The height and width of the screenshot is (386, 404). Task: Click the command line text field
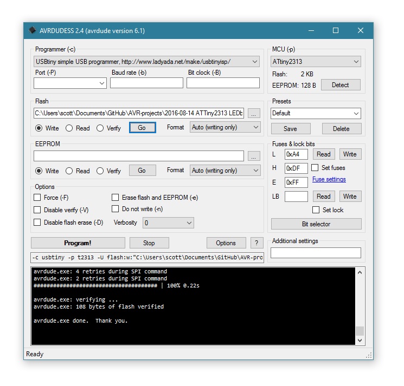click(147, 257)
